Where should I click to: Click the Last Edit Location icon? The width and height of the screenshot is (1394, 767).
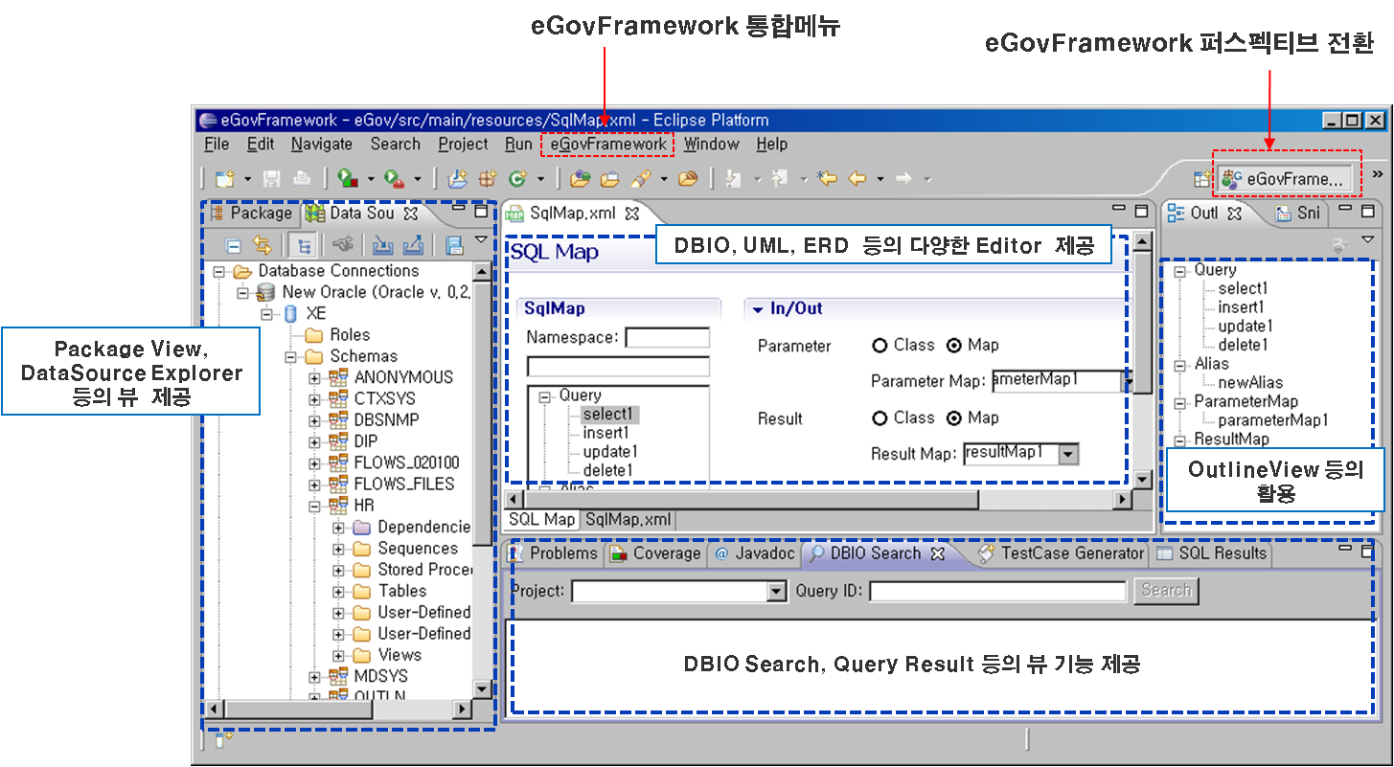point(826,179)
